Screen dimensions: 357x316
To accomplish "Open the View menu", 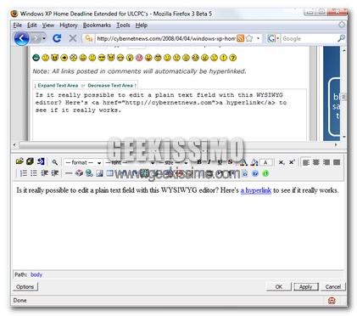I will click(x=48, y=25).
